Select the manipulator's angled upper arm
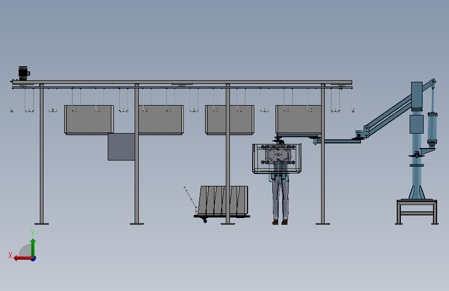Viewport: 449px width, 291px height. click(389, 114)
